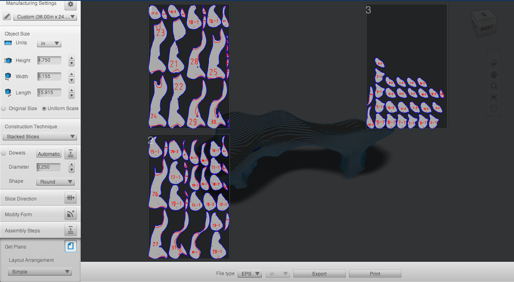Open the dowel Shape Round dropdown

click(x=55, y=182)
